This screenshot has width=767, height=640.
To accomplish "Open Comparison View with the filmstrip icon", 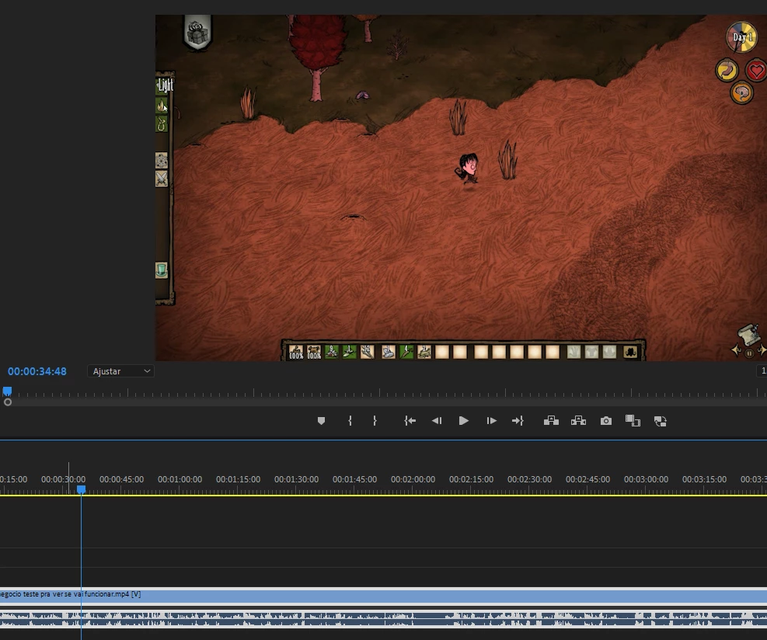I will (x=633, y=421).
